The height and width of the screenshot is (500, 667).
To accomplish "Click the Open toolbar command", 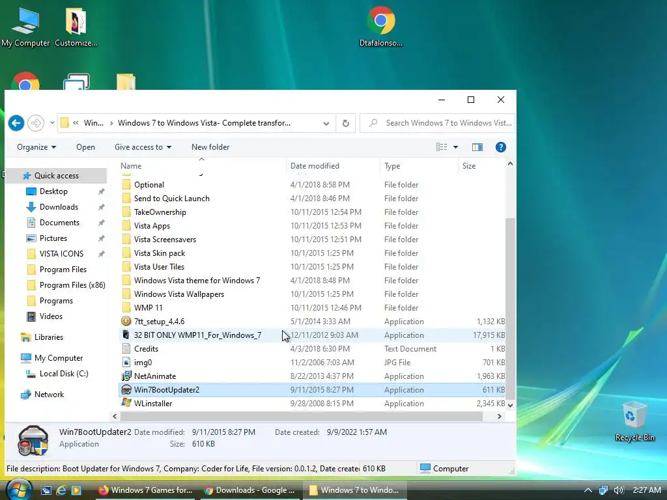I will (x=85, y=147).
